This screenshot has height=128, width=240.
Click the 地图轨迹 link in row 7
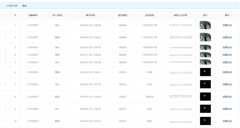point(227,84)
